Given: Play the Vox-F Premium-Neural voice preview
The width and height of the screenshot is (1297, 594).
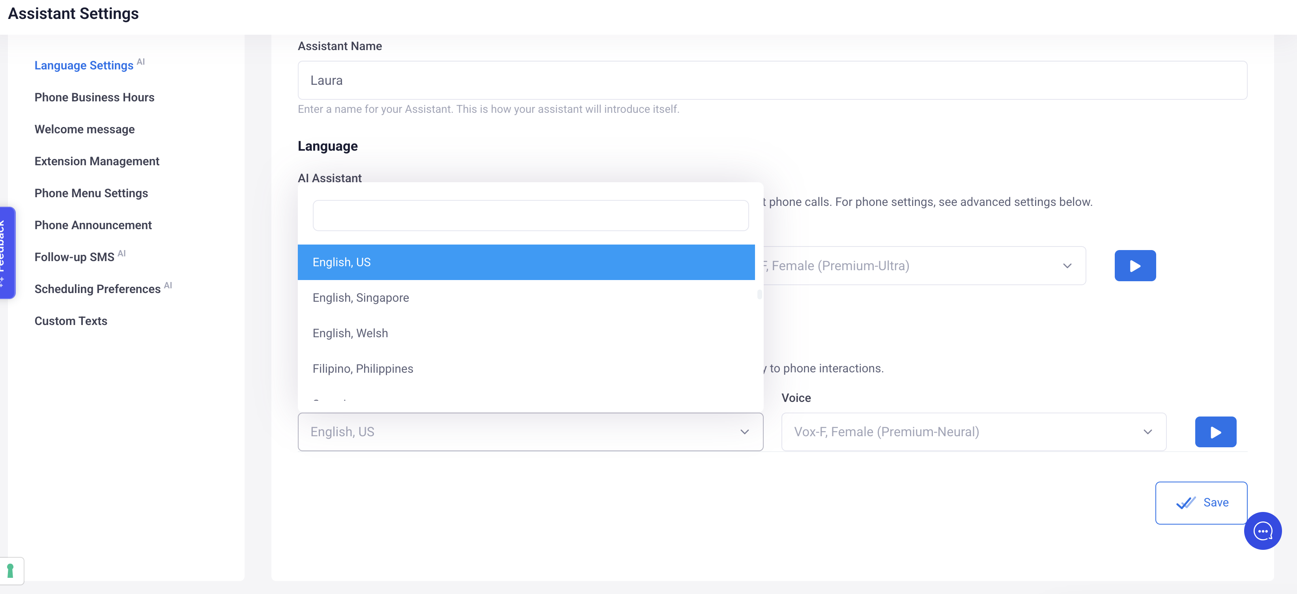Looking at the screenshot, I should coord(1215,431).
